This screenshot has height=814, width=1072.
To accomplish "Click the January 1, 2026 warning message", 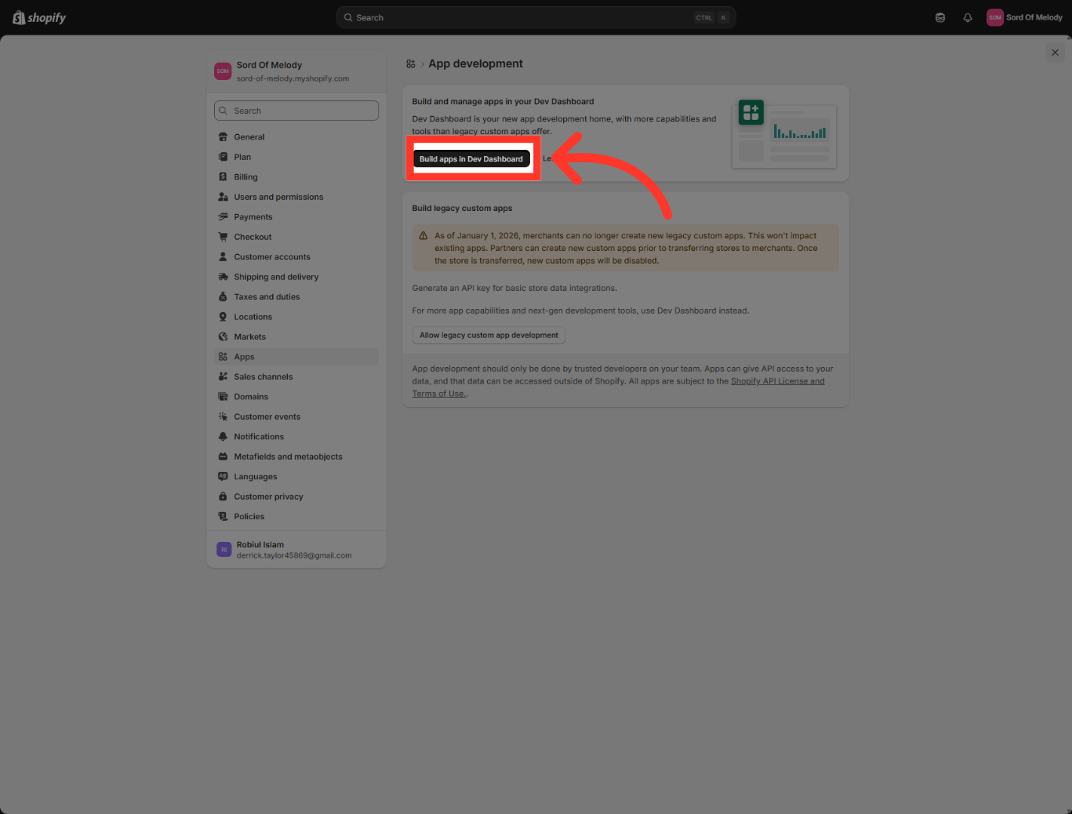I will pyautogui.click(x=625, y=248).
